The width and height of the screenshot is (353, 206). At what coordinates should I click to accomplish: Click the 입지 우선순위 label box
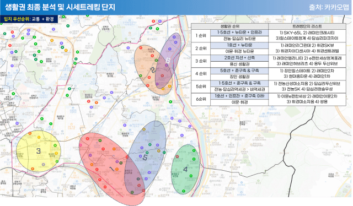tap(29, 19)
